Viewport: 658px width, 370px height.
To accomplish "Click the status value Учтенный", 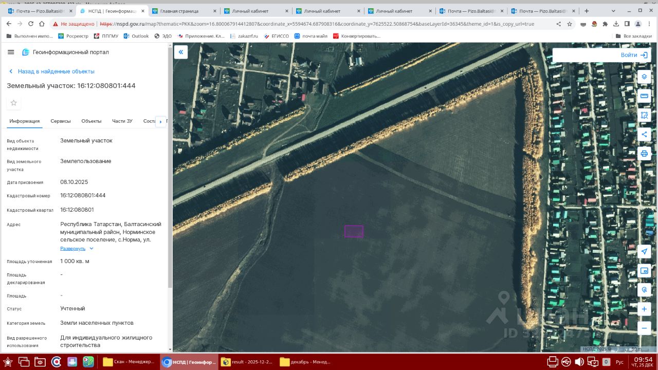I will coord(72,308).
